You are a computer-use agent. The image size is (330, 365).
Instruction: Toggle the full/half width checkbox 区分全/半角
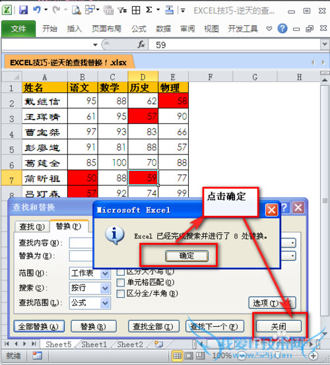121,294
